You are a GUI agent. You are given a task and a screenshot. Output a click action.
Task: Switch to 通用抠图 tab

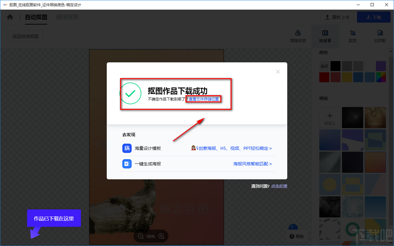(x=67, y=17)
